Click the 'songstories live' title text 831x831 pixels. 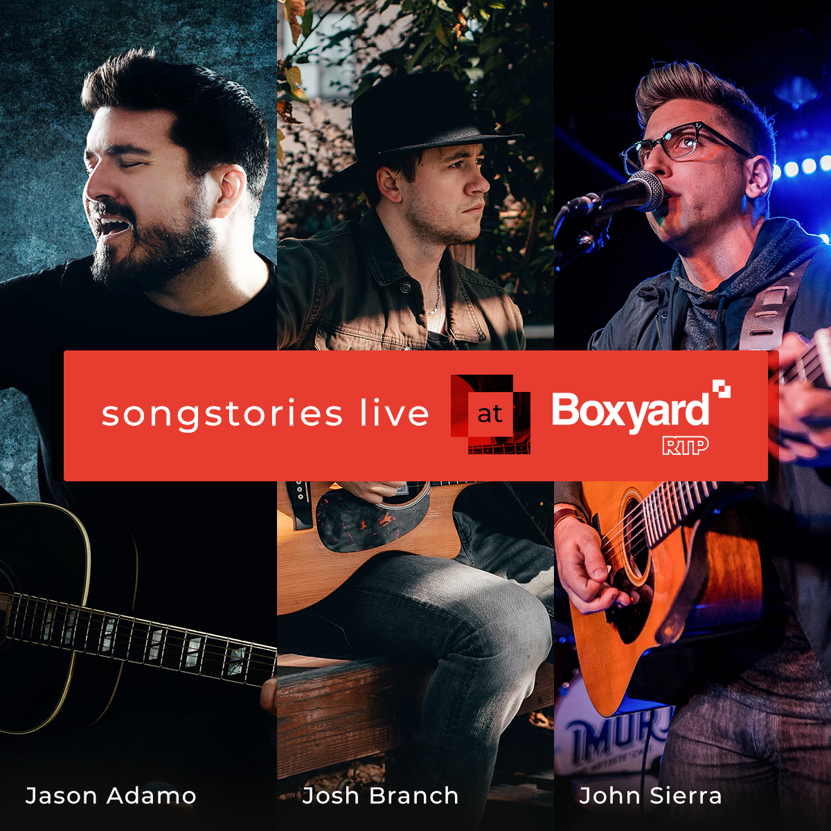pos(266,414)
